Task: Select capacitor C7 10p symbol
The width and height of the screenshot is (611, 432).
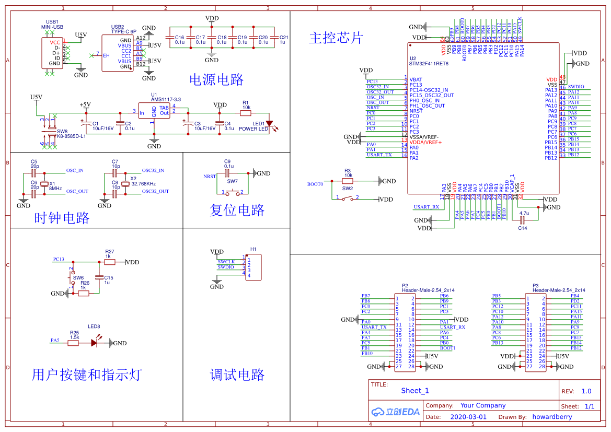Action: point(115,173)
